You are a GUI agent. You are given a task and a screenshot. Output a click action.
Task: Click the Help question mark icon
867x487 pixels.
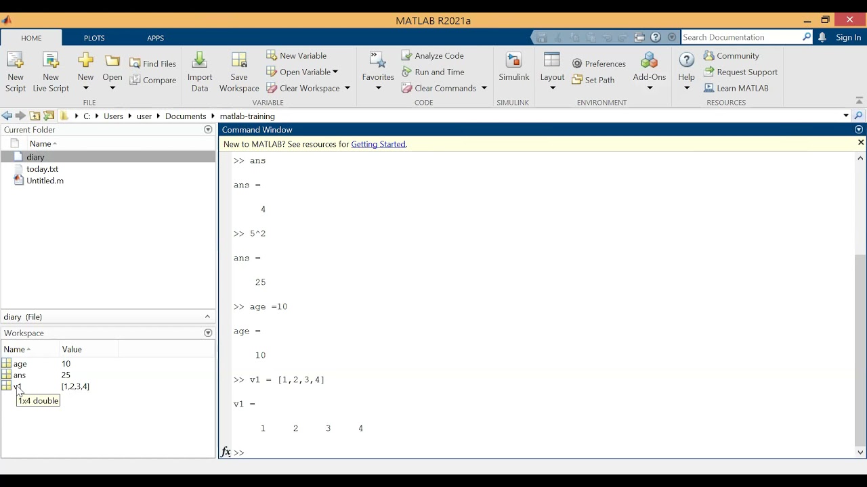(x=686, y=60)
